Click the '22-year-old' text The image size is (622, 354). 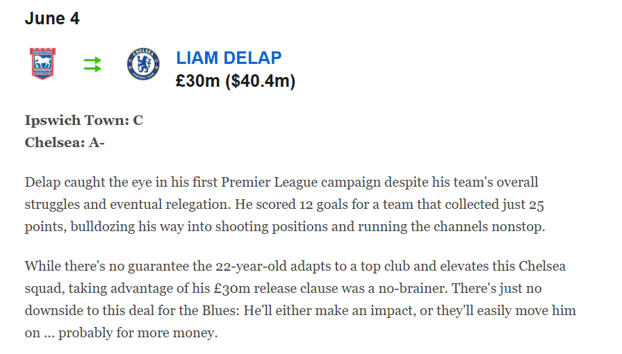click(251, 266)
